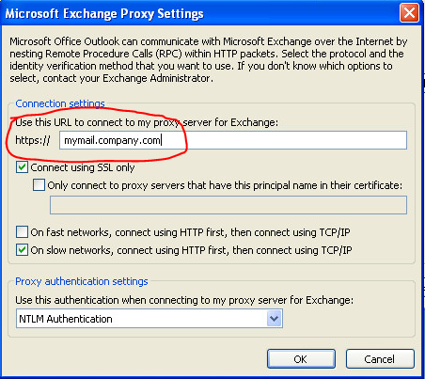425x379 pixels.
Task: Click the 'Use this authentication when connecting' label
Action: [184, 300]
